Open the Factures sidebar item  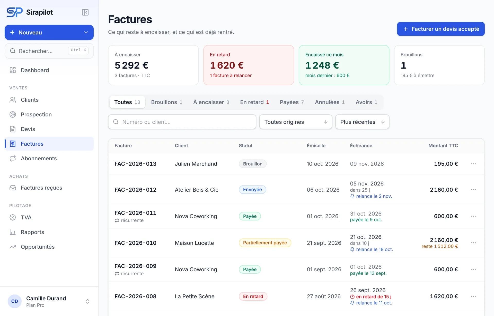tap(49, 144)
